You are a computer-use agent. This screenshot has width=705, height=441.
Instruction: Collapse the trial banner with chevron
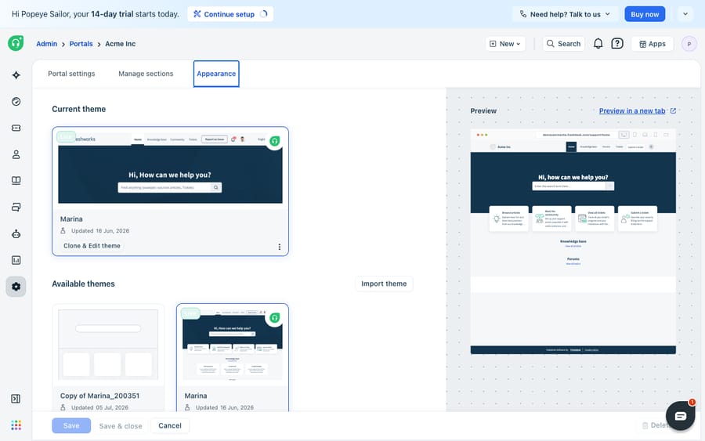click(685, 14)
